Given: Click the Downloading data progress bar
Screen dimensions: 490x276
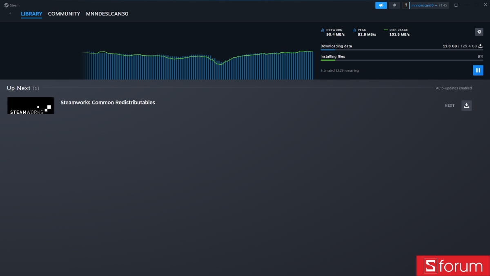Looking at the screenshot, I should (x=402, y=50).
